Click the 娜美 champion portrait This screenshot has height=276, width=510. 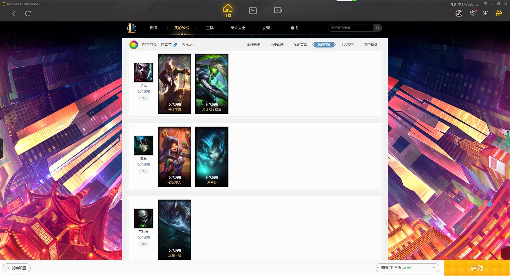click(x=143, y=145)
